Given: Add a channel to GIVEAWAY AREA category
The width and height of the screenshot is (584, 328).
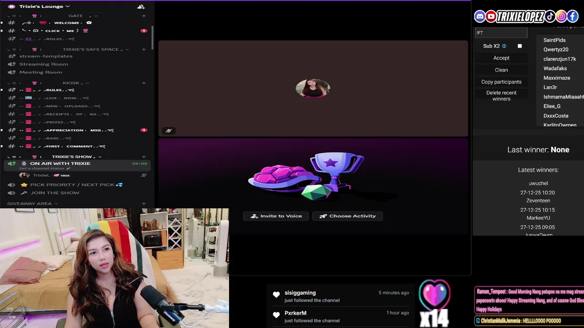Looking at the screenshot, I should click(144, 204).
